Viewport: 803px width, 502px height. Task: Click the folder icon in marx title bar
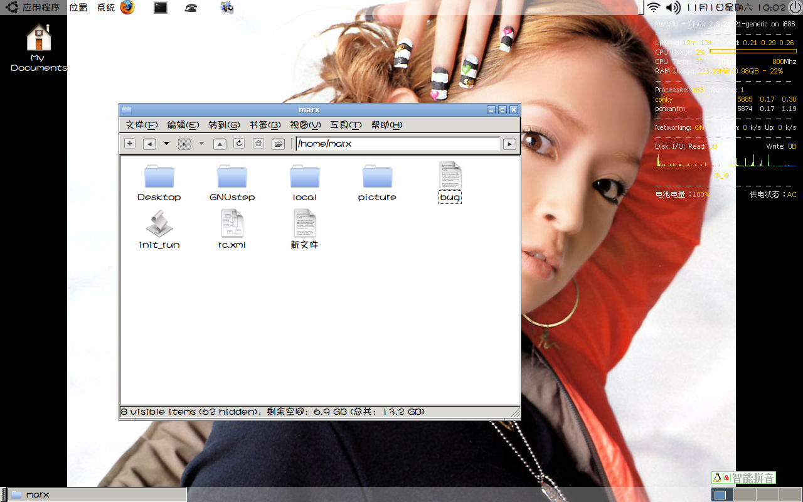pos(127,110)
